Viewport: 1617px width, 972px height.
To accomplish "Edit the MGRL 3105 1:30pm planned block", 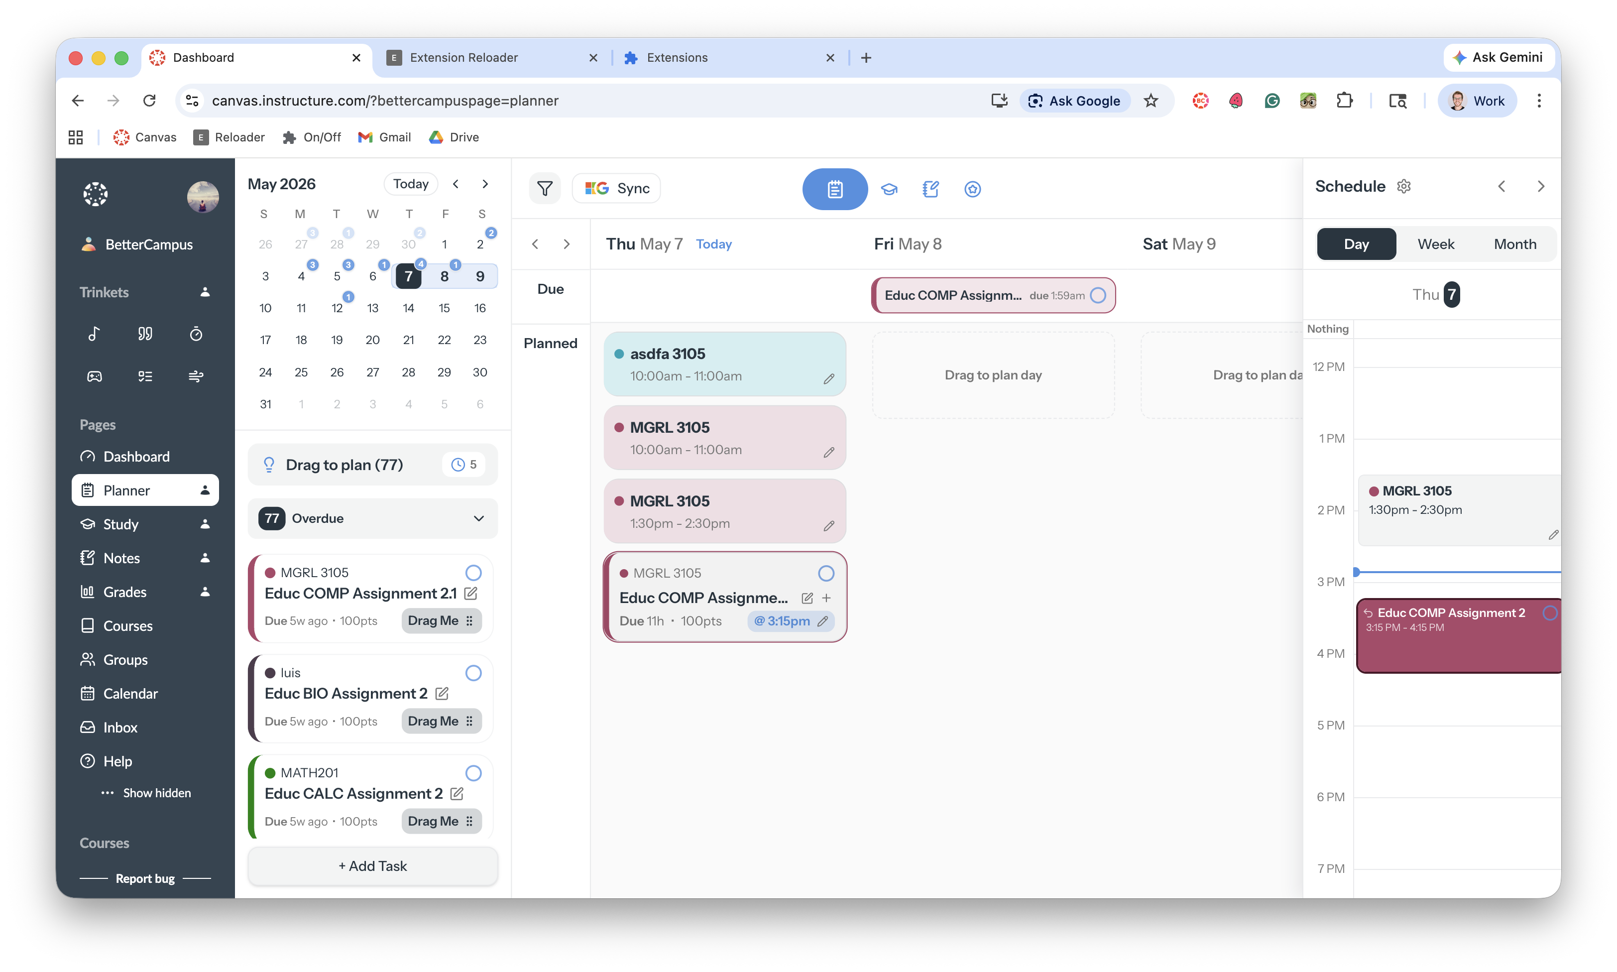I will [829, 526].
